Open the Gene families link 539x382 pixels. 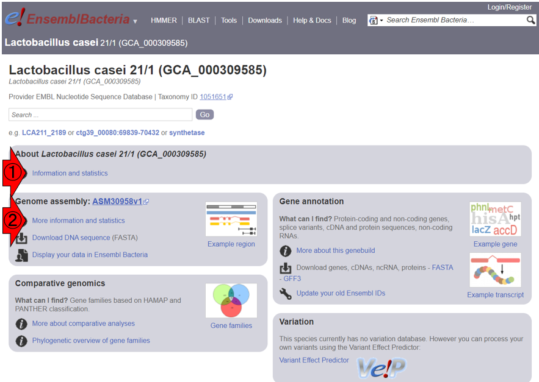231,326
